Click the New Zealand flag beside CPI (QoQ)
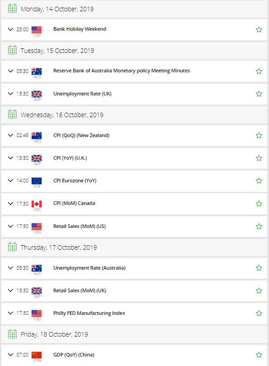Screen dimensions: 269x366 (37, 135)
